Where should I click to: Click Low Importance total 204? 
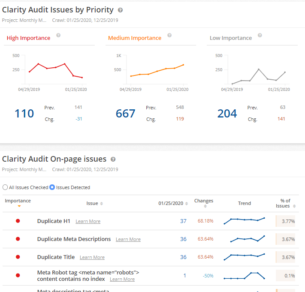tap(227, 114)
